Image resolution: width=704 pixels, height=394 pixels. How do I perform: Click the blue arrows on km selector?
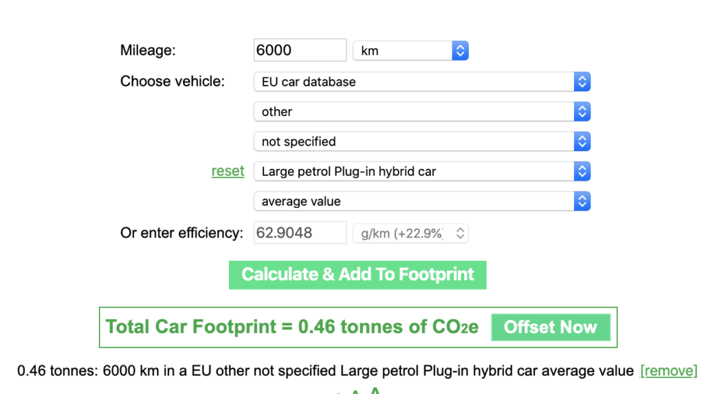460,51
